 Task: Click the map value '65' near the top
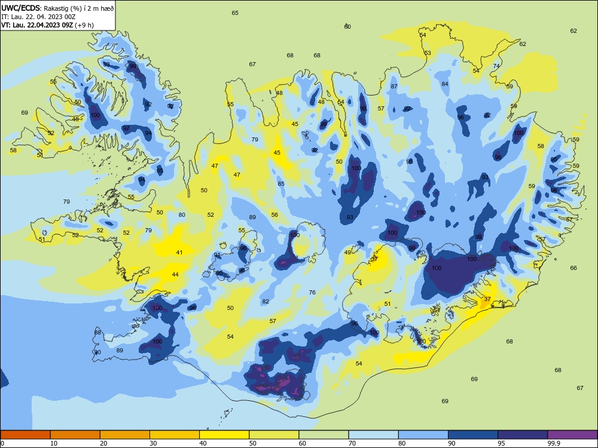235,13
